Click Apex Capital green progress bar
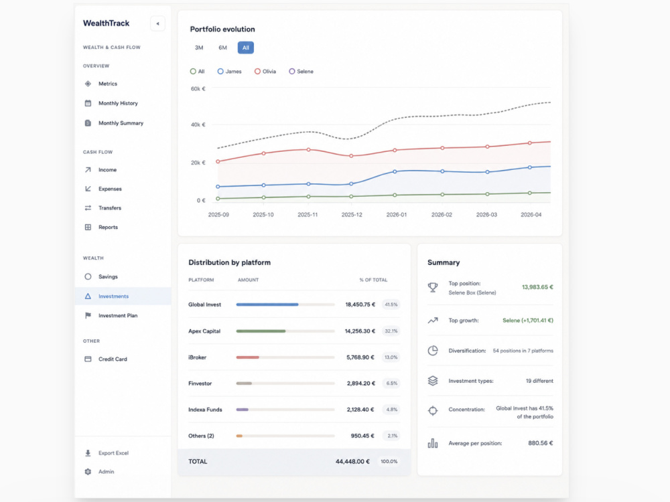Image resolution: width=670 pixels, height=502 pixels. coord(261,331)
